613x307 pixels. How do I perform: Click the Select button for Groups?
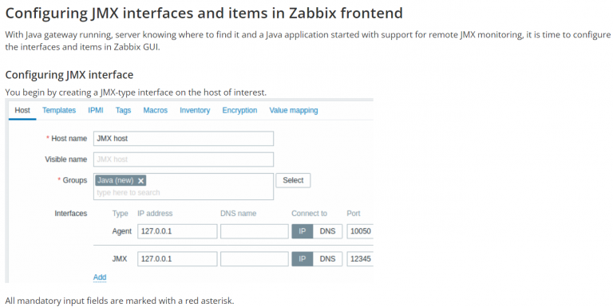(293, 180)
